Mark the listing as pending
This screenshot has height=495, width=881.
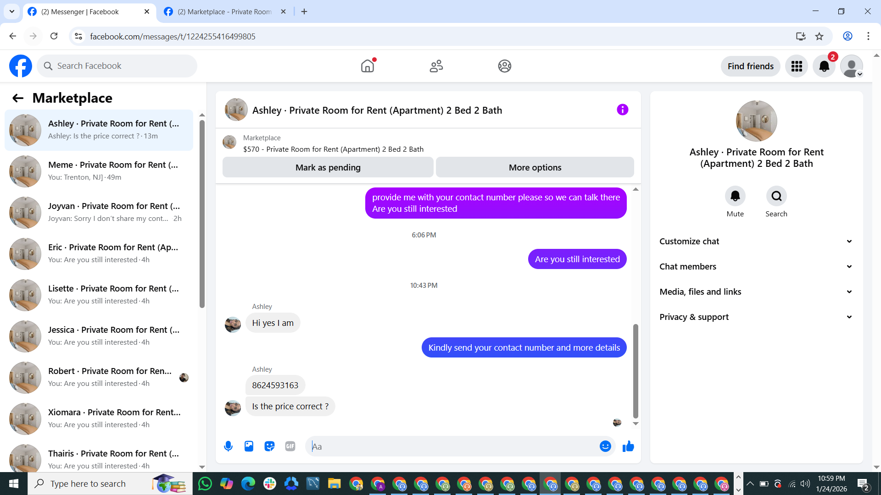pos(328,167)
